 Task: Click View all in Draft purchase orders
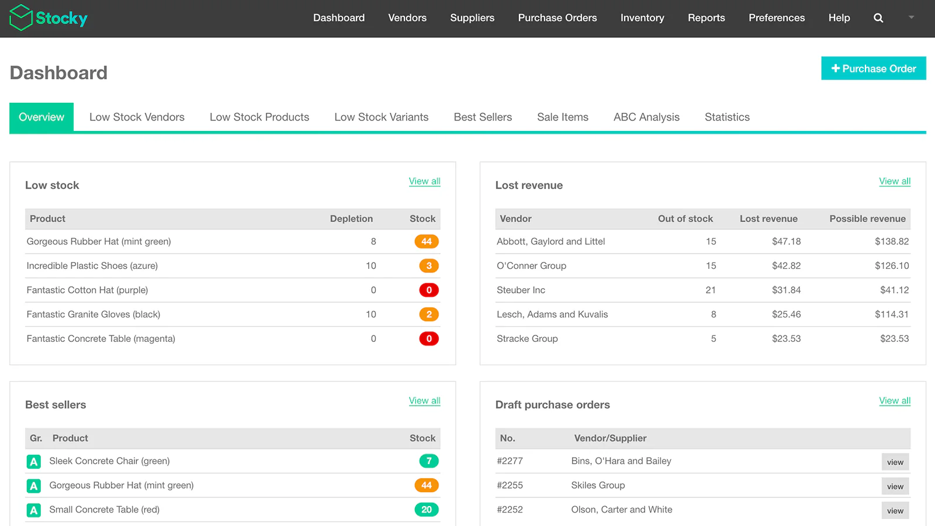(x=895, y=400)
